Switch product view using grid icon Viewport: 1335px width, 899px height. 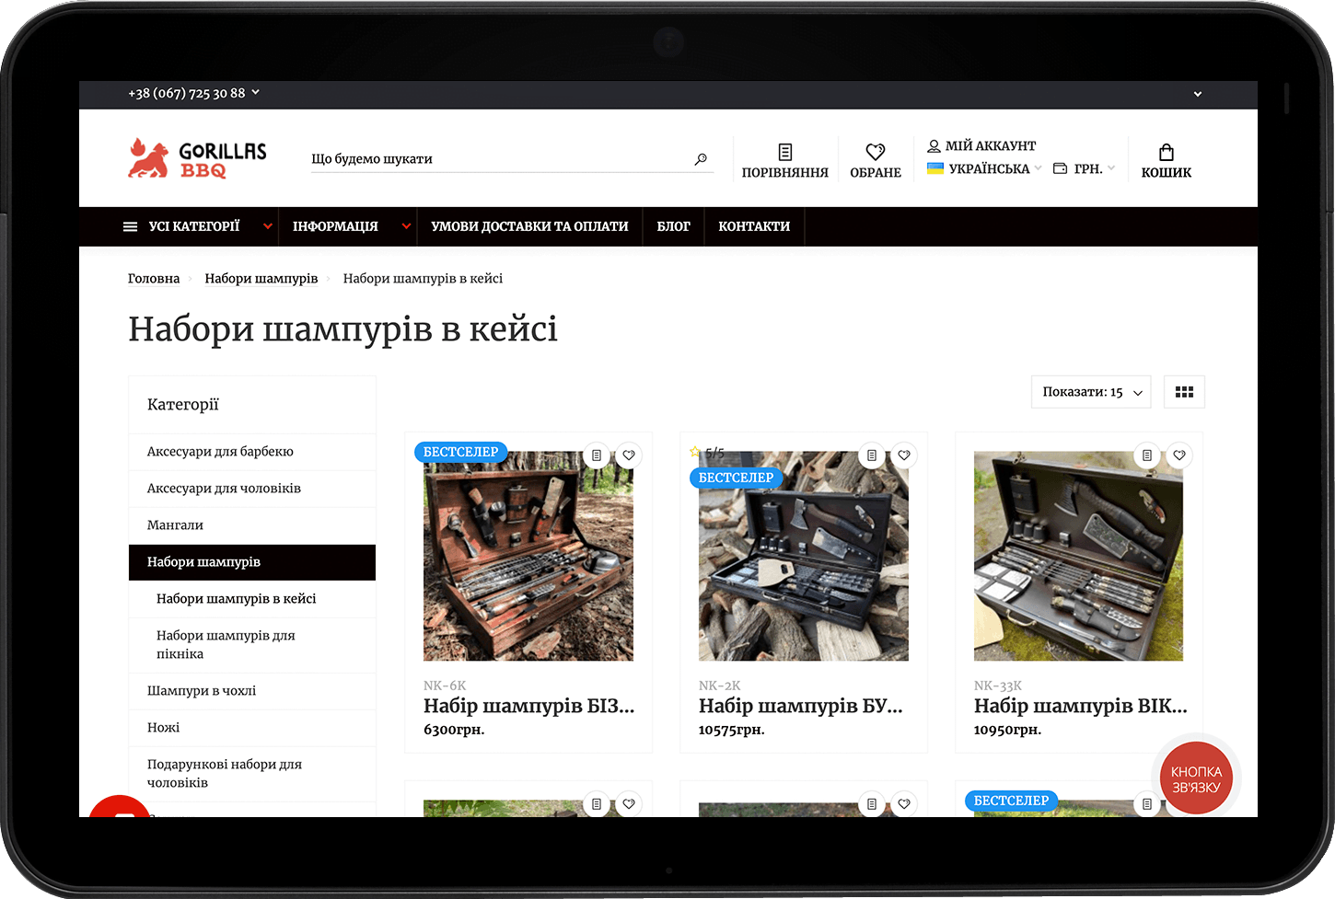point(1184,392)
